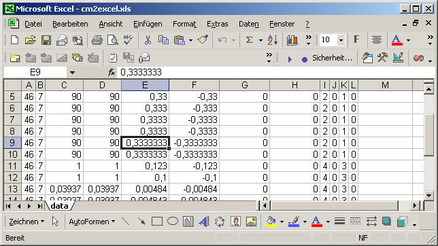Screen dimensions: 438x246
Task: Click the Print icon
Action: 97,40
